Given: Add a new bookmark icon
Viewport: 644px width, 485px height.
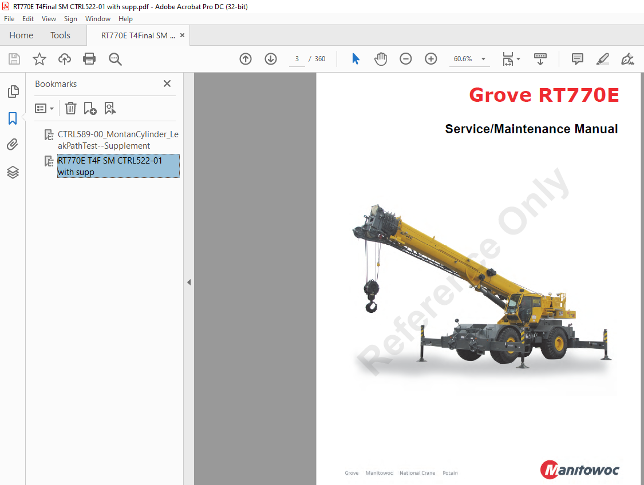Looking at the screenshot, I should click(90, 108).
